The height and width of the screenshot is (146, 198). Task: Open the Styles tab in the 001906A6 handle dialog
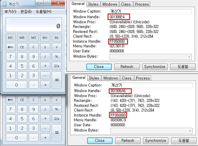click(x=94, y=78)
